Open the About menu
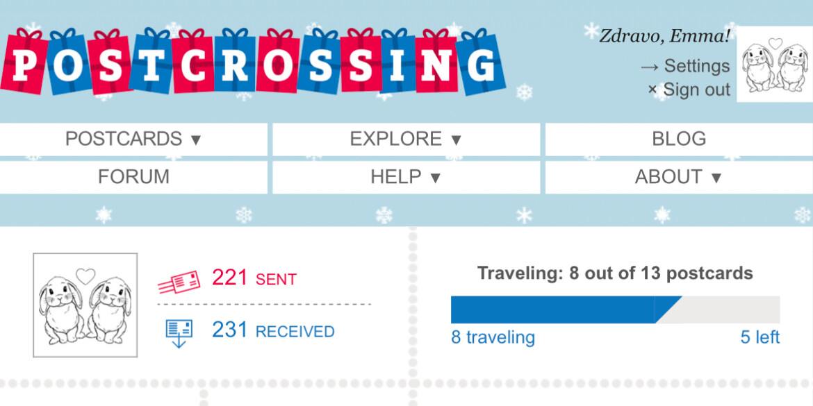This screenshot has height=406, width=813. 679,177
